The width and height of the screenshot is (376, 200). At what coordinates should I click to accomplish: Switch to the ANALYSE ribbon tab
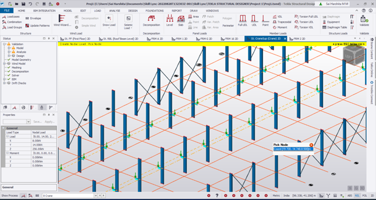tap(115, 11)
